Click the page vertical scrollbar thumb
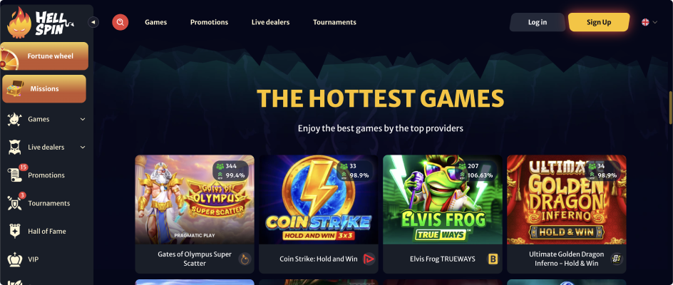 point(670,108)
